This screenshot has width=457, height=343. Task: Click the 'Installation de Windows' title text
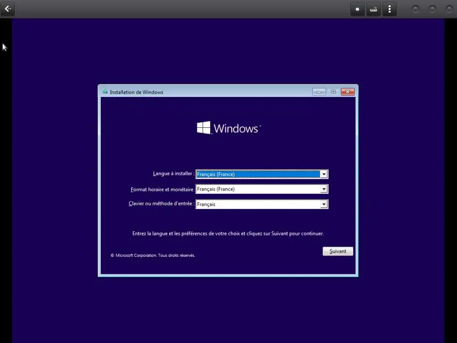[x=137, y=92]
